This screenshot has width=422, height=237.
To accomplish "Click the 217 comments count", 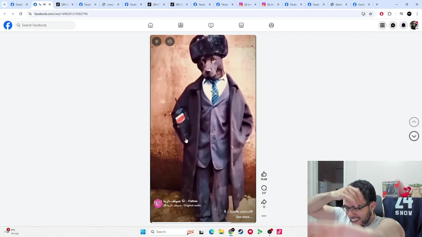I will tap(264, 193).
